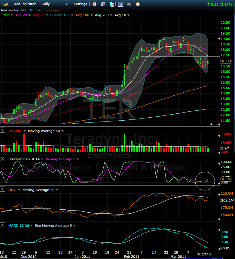Click the Add to Portfolio link
The image size is (235, 259).
click(x=31, y=10)
